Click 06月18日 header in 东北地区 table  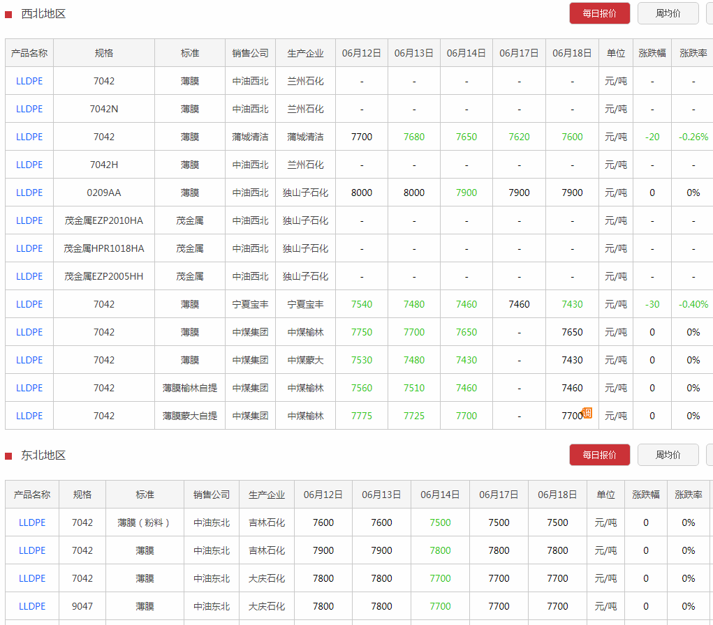(x=557, y=495)
